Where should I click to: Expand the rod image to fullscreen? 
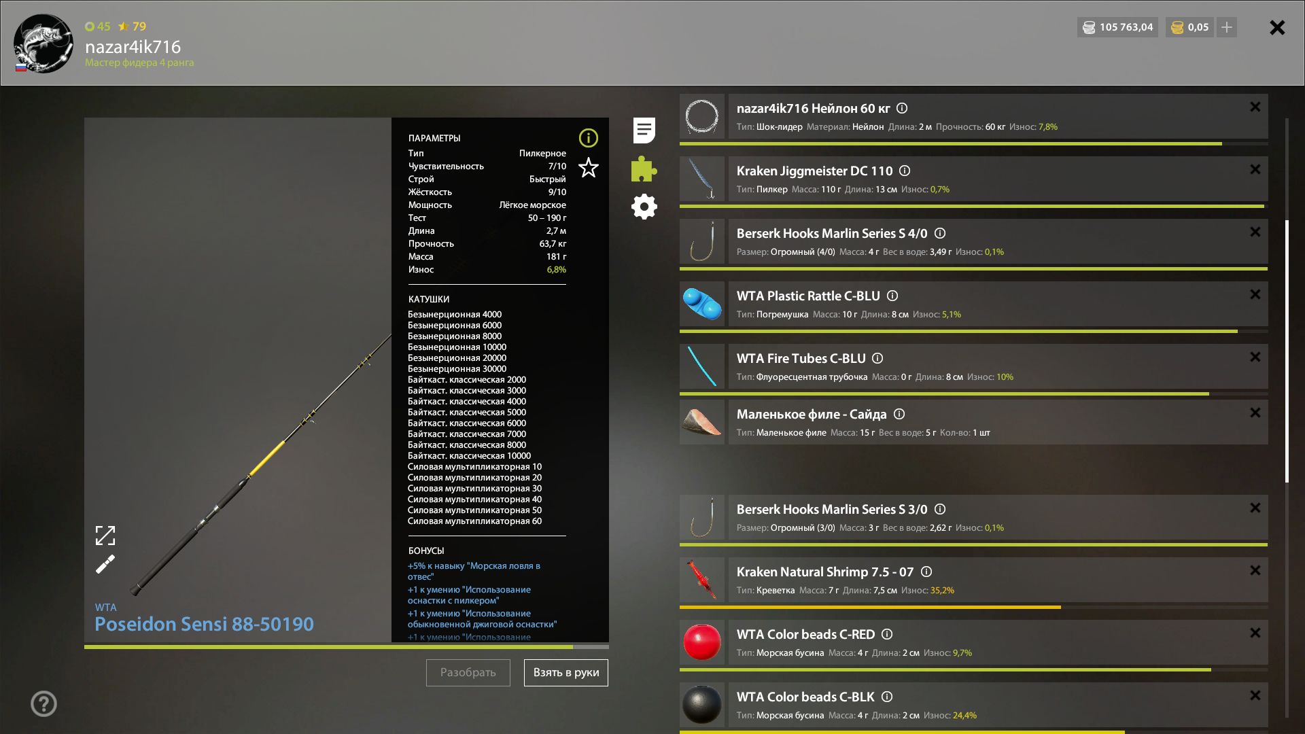[105, 536]
